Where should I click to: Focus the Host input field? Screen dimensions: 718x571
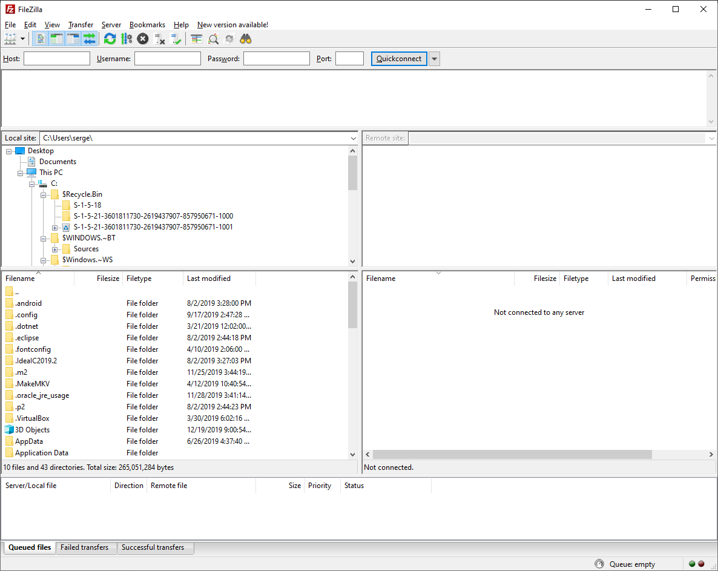pyautogui.click(x=57, y=59)
